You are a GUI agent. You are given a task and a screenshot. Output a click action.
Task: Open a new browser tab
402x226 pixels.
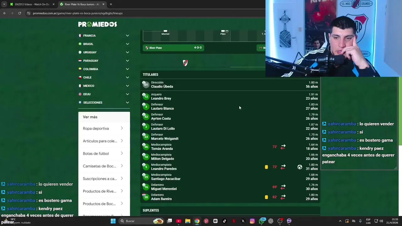coord(111,4)
